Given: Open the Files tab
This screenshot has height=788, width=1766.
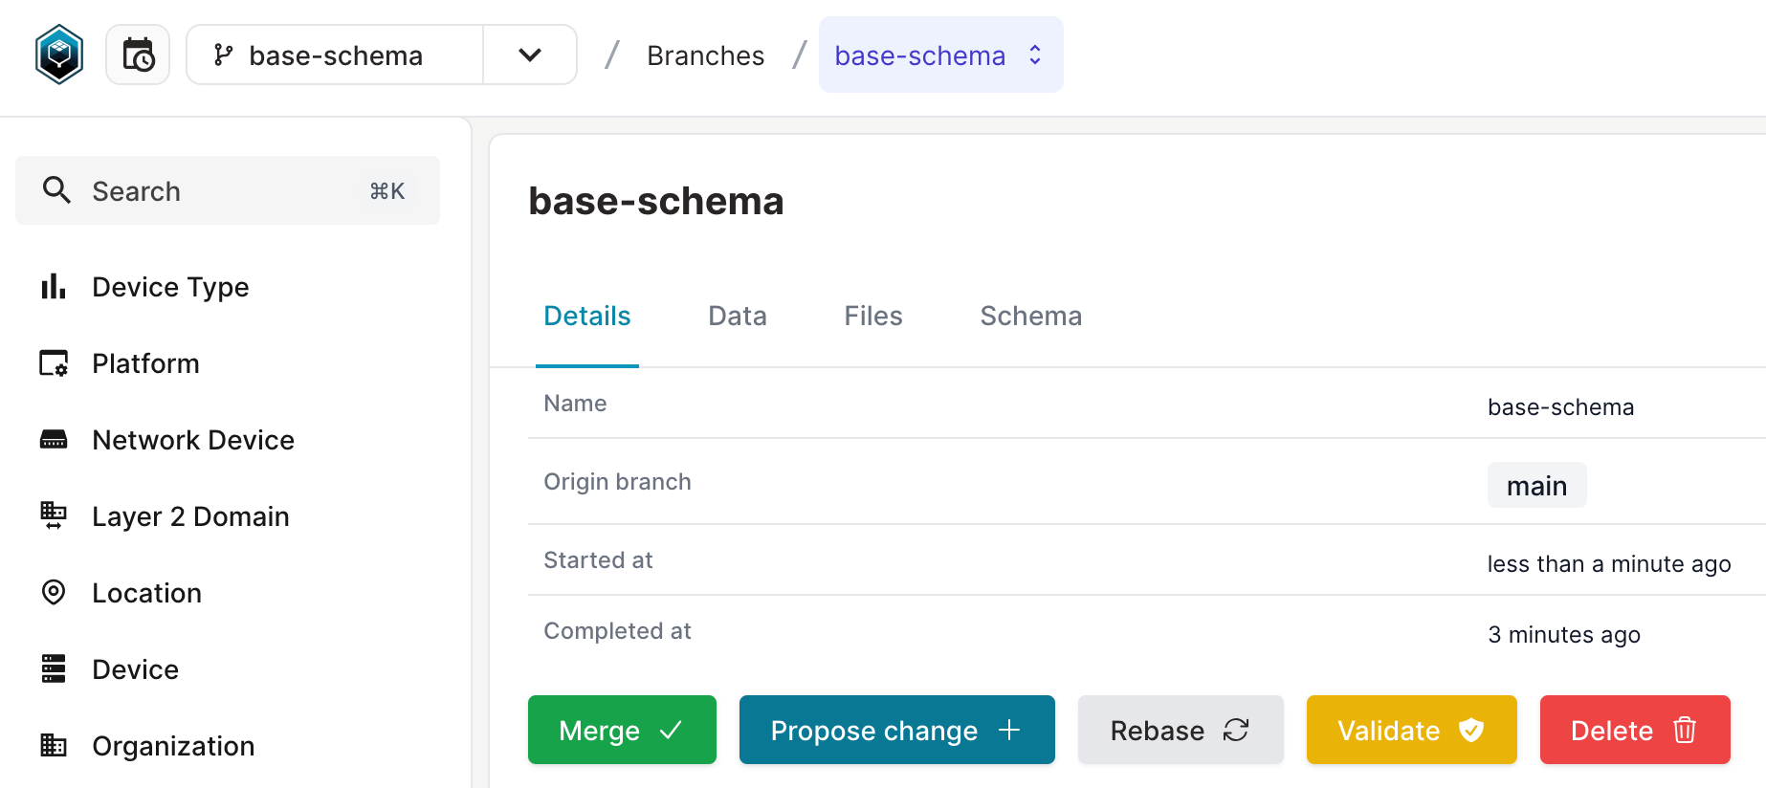Looking at the screenshot, I should [x=872, y=316].
